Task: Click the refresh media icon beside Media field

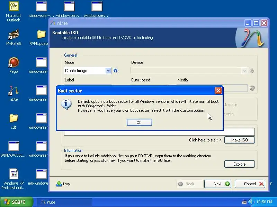Action: tap(252, 88)
